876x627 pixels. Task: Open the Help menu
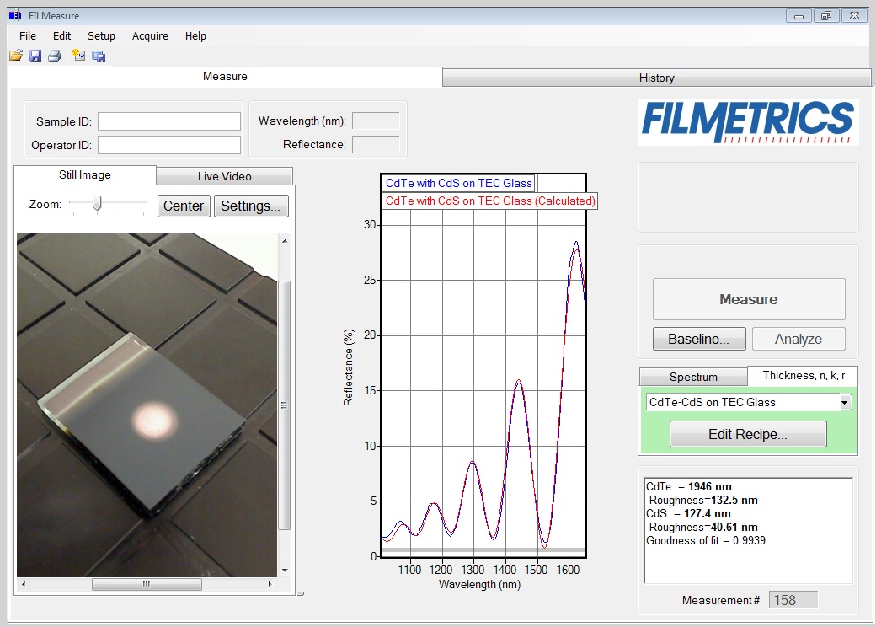click(x=195, y=35)
